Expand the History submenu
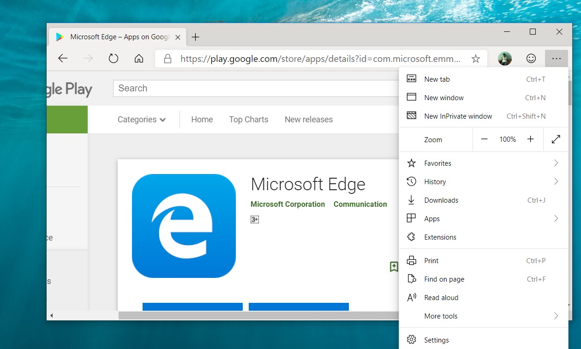 (x=484, y=182)
